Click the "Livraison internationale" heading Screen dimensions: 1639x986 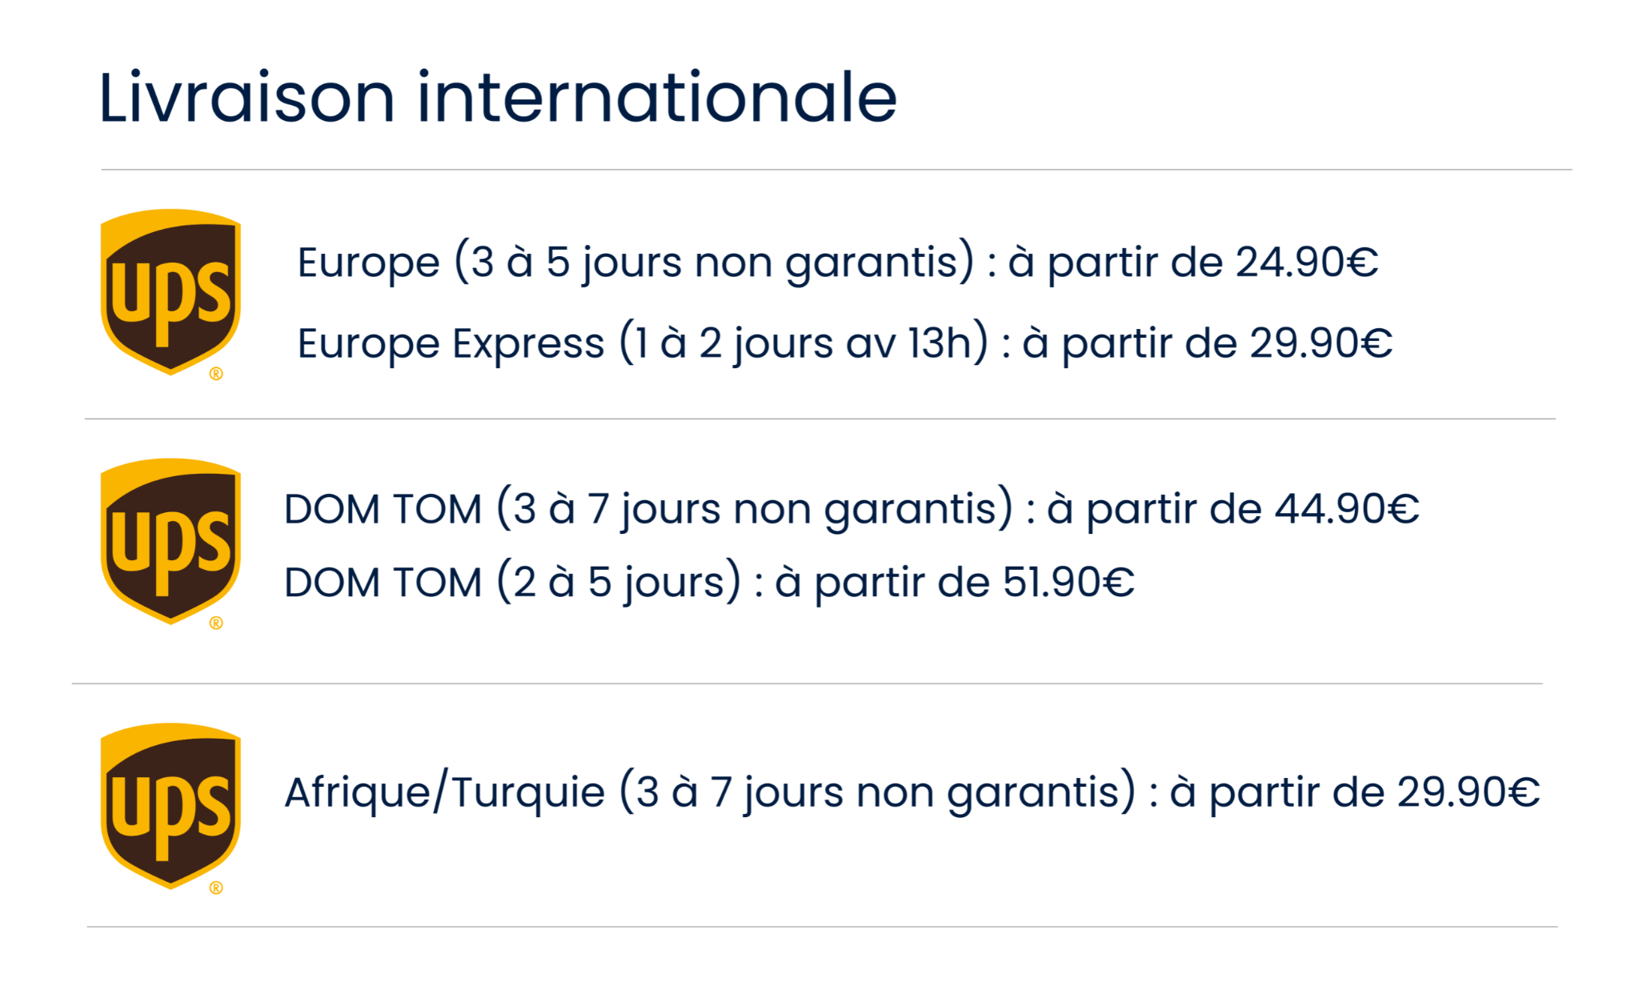pos(497,98)
